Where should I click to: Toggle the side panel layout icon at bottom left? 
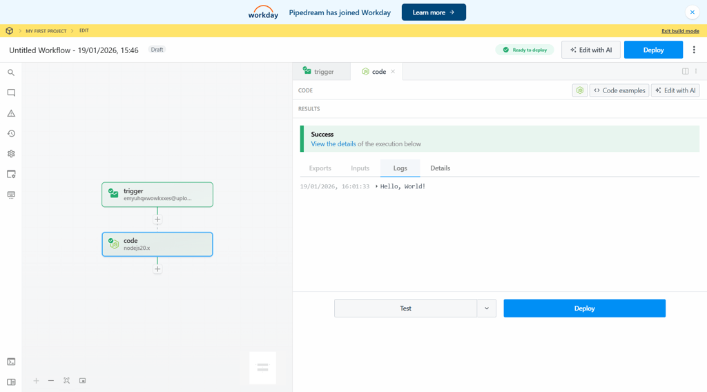coord(11,382)
